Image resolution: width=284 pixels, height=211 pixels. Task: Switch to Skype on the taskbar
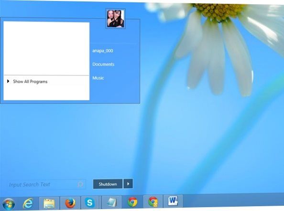click(90, 202)
